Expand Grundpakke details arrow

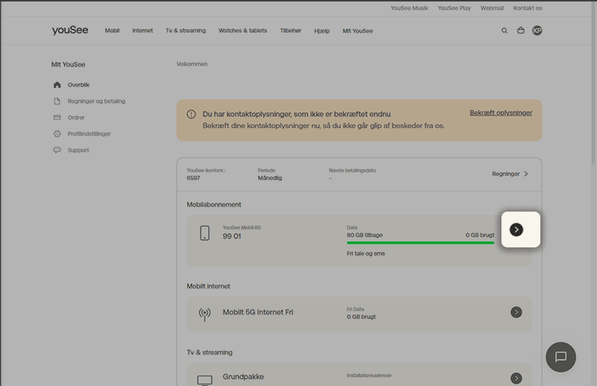pyautogui.click(x=516, y=378)
